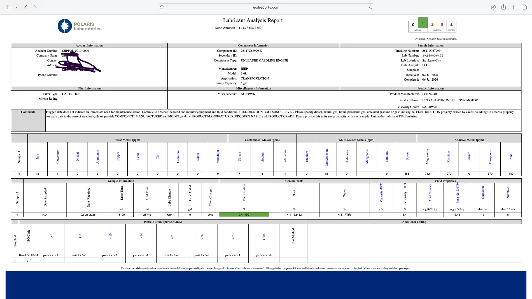
Task: Open the Boron column header link
Action: click(x=407, y=156)
